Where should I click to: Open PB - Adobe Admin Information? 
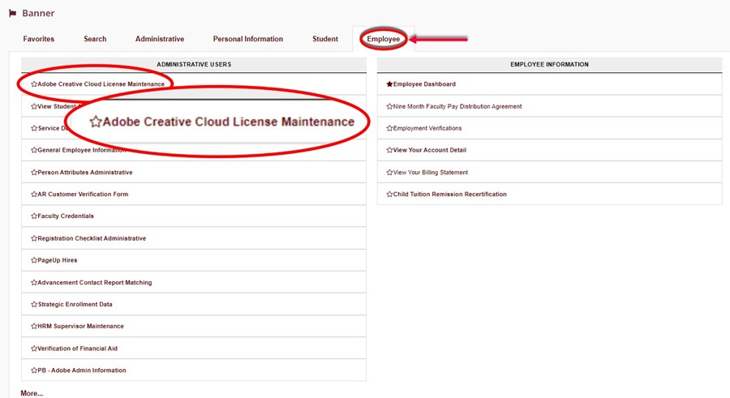coord(82,370)
